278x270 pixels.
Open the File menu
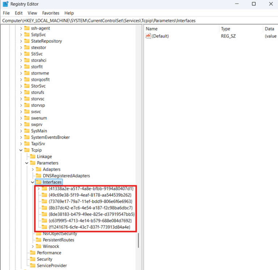click(6, 13)
